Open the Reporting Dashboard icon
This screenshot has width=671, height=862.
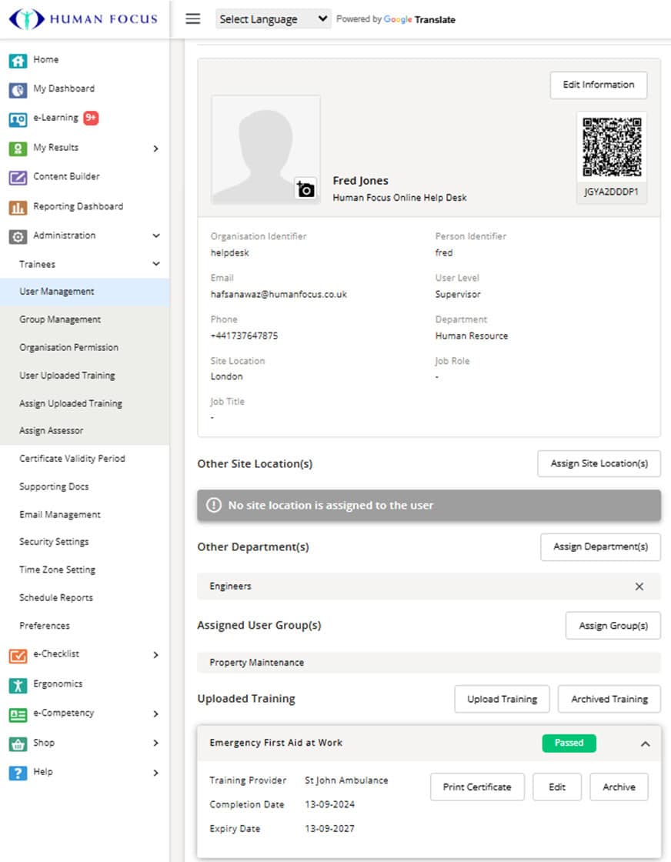18,207
